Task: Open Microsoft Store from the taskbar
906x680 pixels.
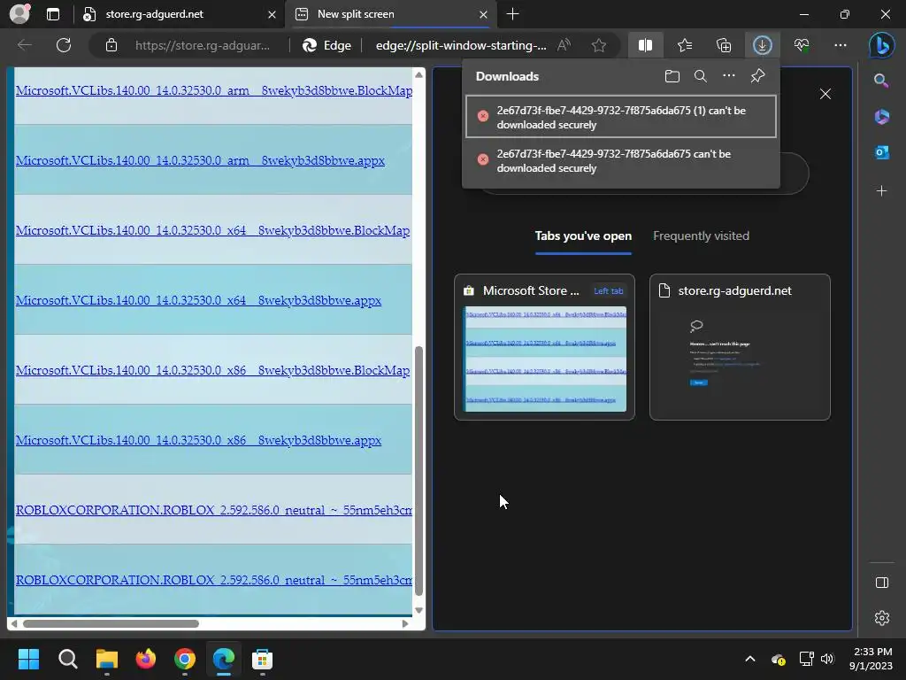Action: [x=262, y=659]
